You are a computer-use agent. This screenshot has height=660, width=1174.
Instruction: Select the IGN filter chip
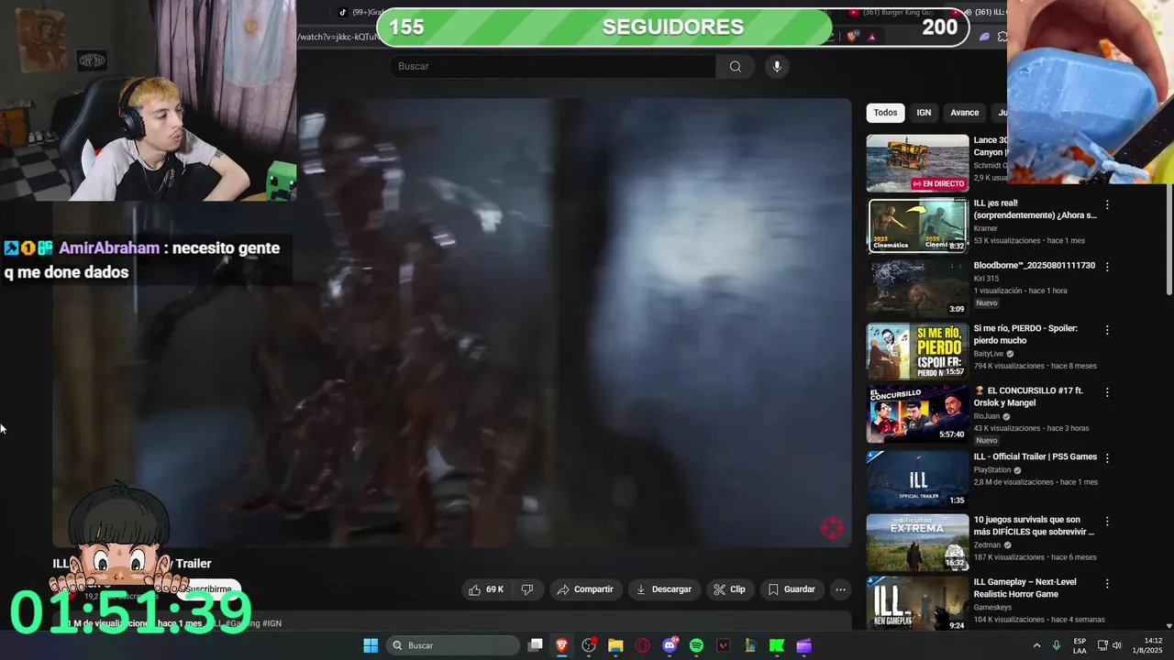924,113
